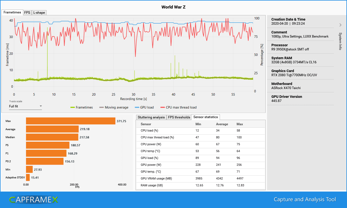Click the Recording time axis label

pyautogui.click(x=133, y=99)
